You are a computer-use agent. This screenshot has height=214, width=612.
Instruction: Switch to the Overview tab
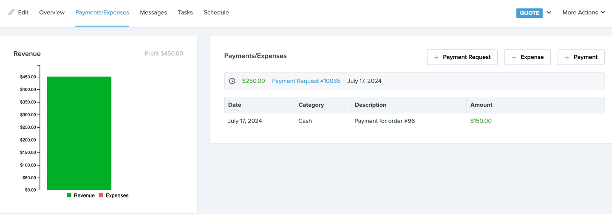point(52,13)
